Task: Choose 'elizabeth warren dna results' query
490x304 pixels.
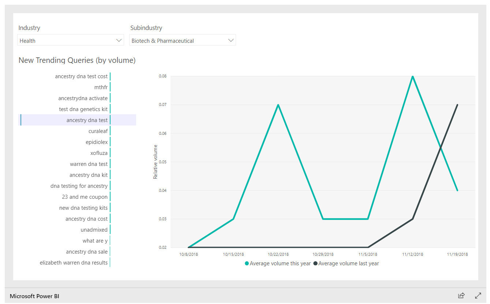Action: click(74, 263)
